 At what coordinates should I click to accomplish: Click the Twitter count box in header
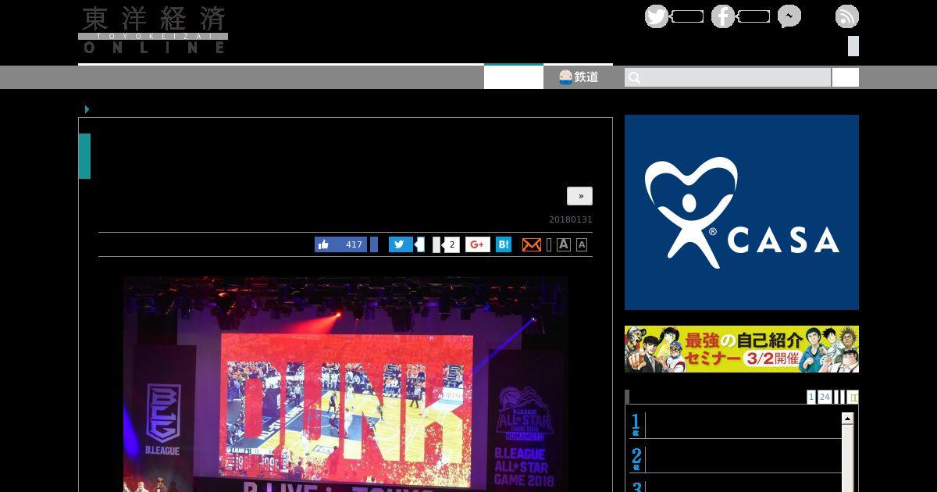[x=687, y=16]
